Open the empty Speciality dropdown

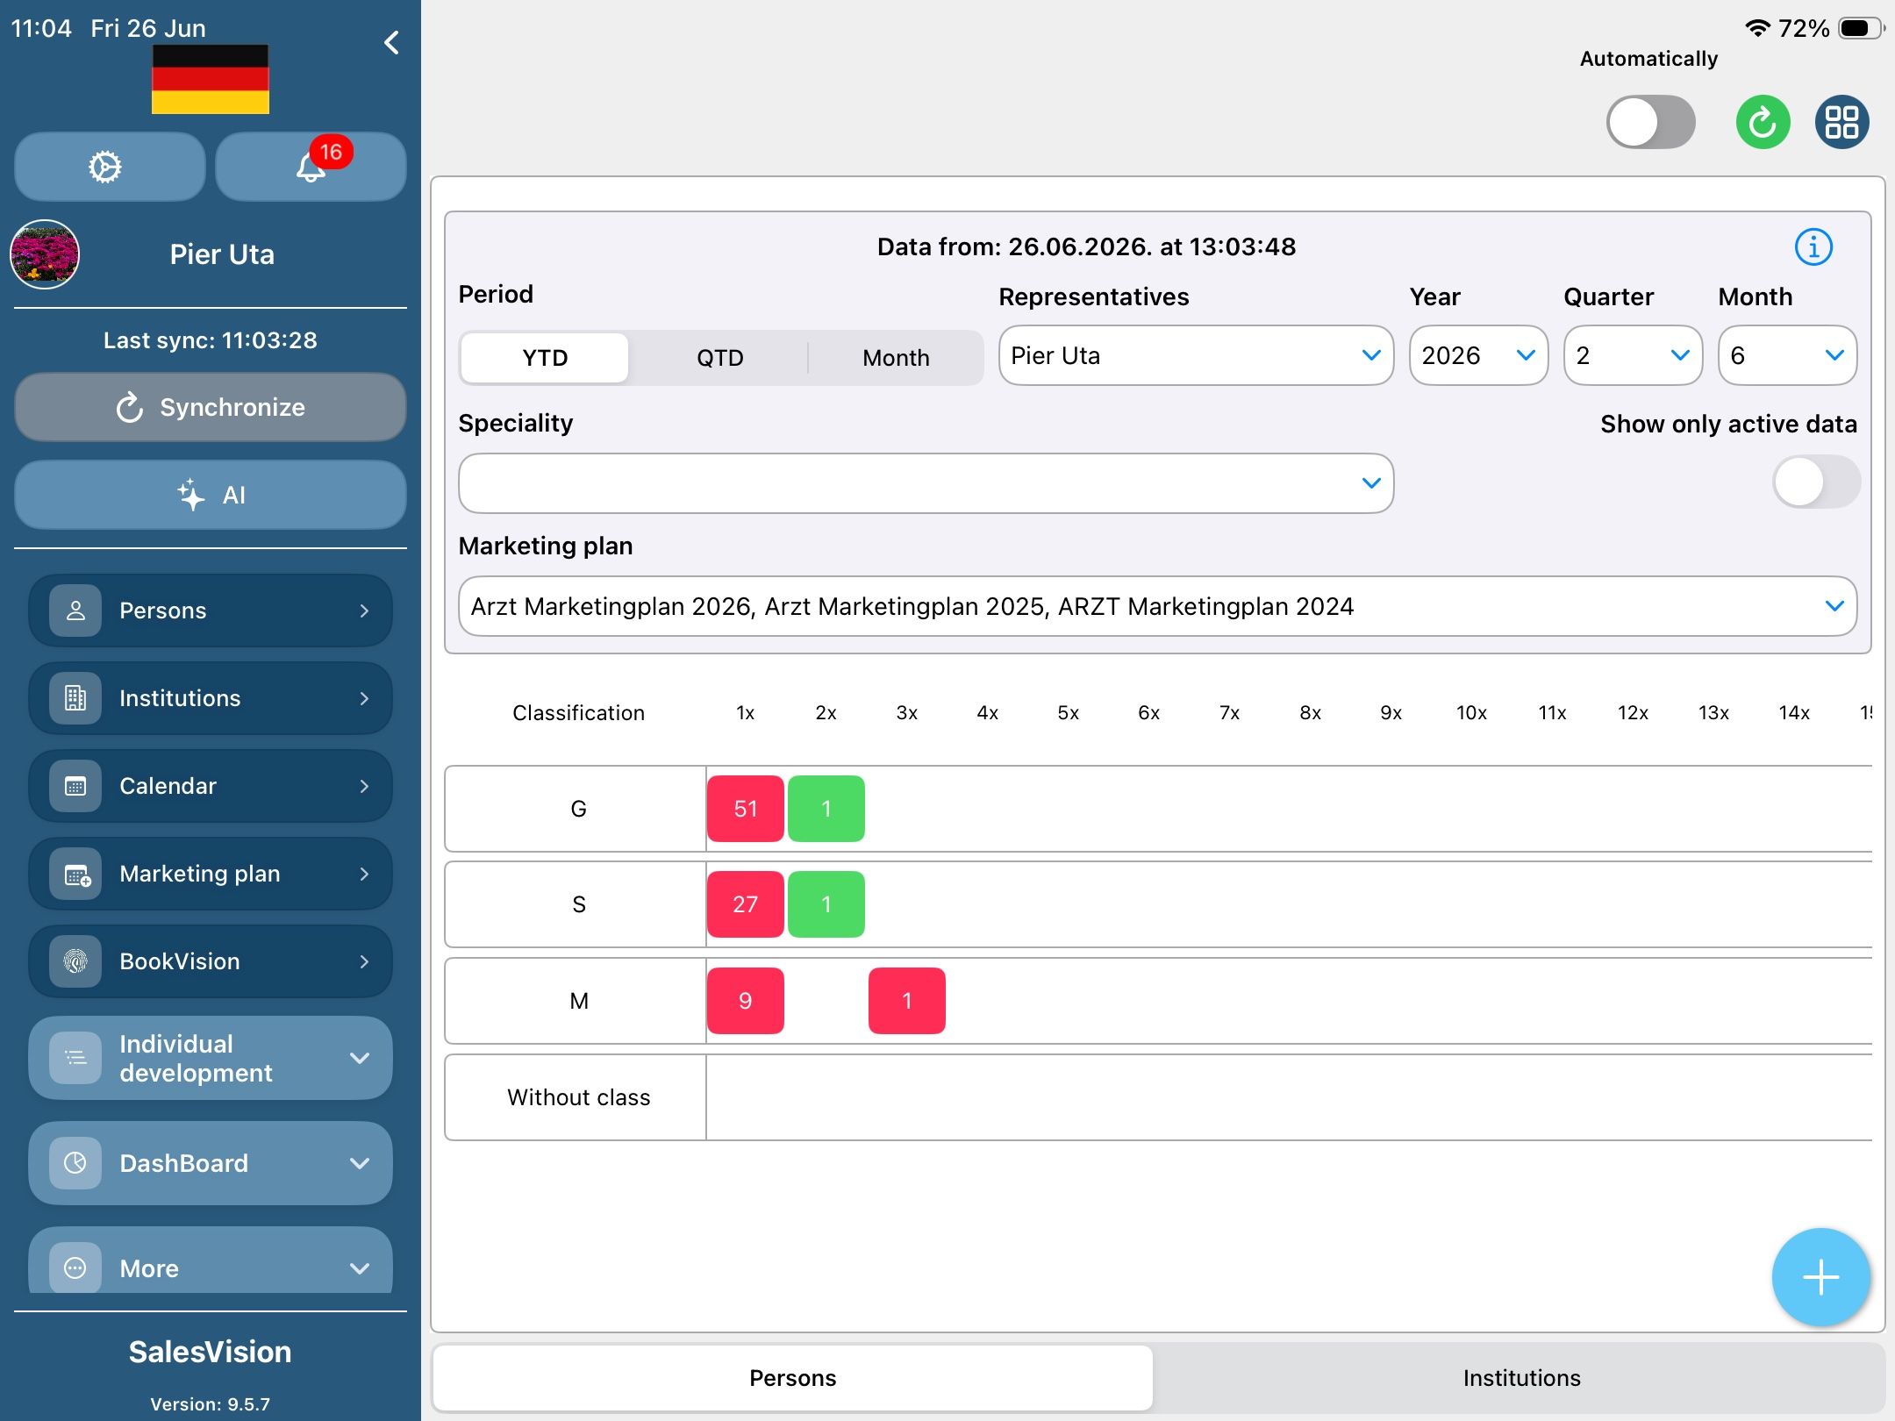pos(926,483)
